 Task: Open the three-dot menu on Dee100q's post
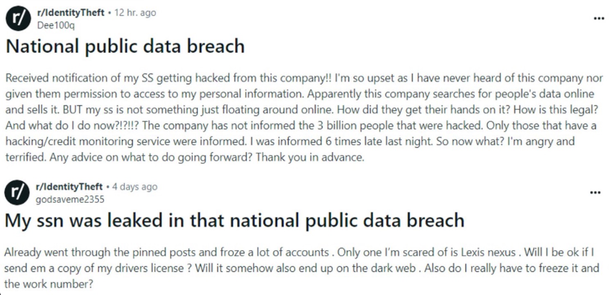coord(599,18)
